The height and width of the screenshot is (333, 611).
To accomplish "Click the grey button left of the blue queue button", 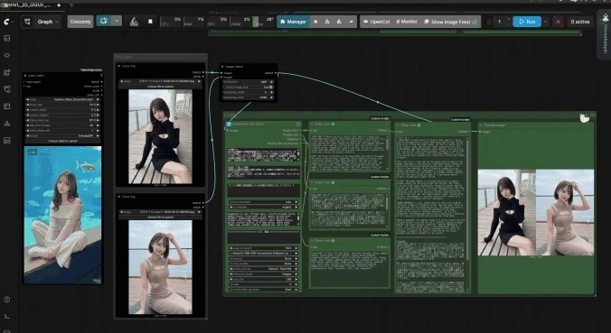I will 80,22.
